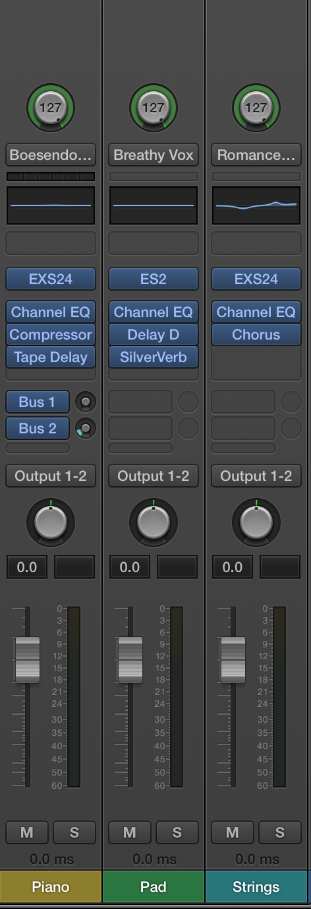This screenshot has width=311, height=909.
Task: Click the Strings peak level display
Action: click(x=280, y=567)
